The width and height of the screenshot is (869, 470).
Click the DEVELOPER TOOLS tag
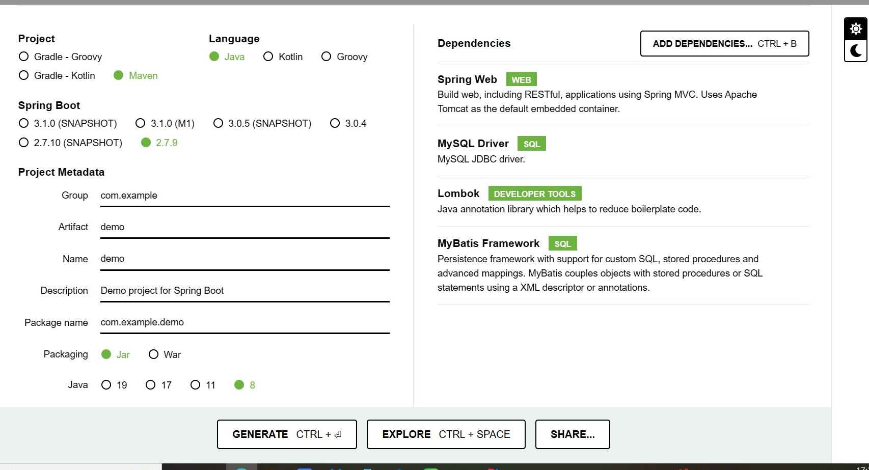coord(534,194)
